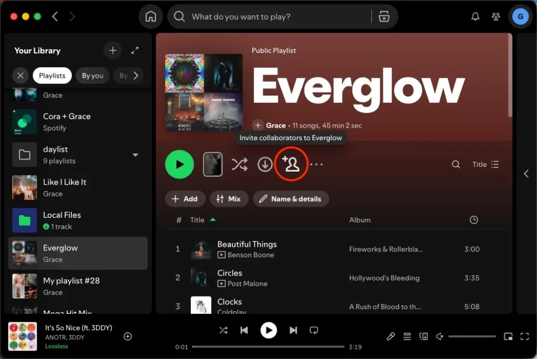Image resolution: width=537 pixels, height=359 pixels.
Task: Unmute the volume speaker icon
Action: pos(440,336)
